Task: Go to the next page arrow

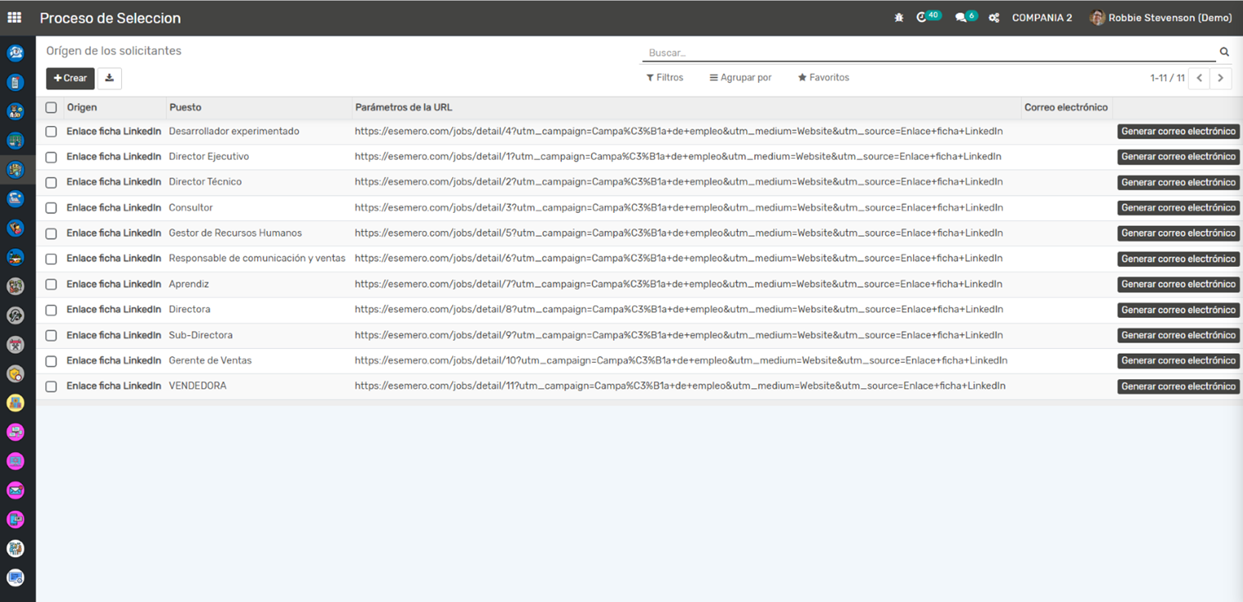Action: 1220,78
